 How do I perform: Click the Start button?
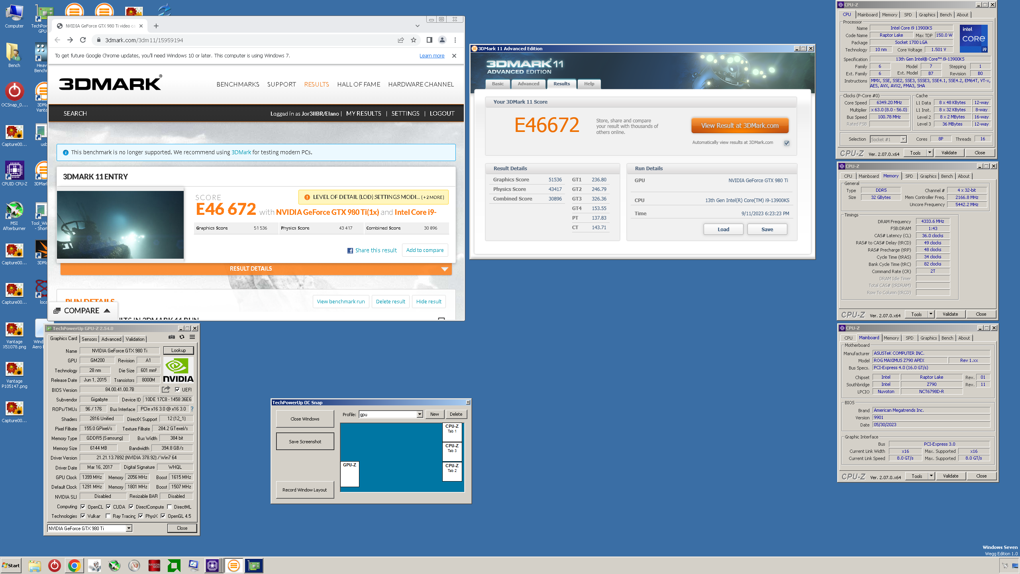click(x=11, y=566)
